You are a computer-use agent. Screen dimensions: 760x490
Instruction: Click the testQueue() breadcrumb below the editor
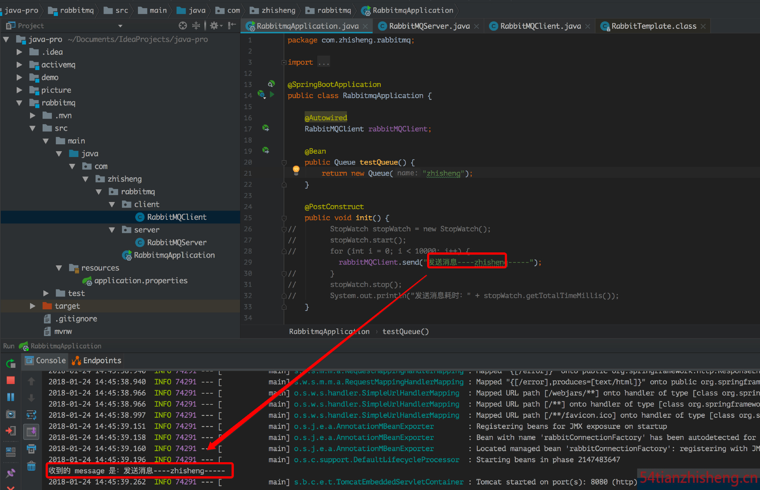pyautogui.click(x=405, y=331)
